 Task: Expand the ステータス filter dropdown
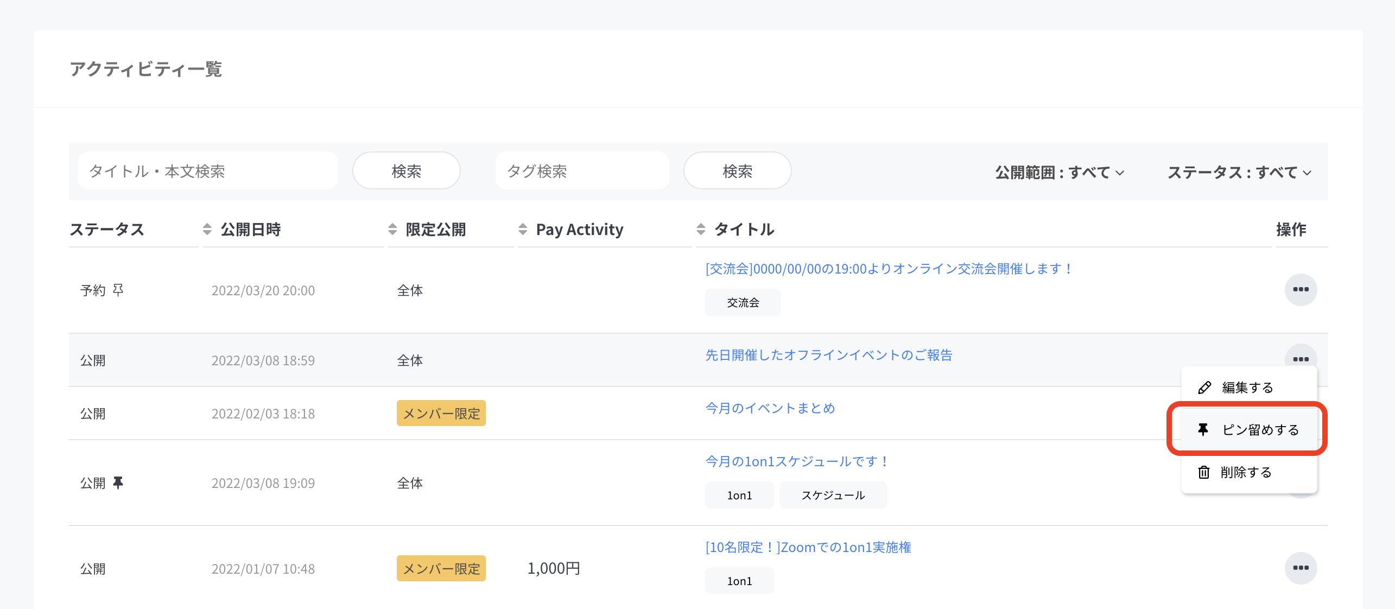(x=1239, y=173)
